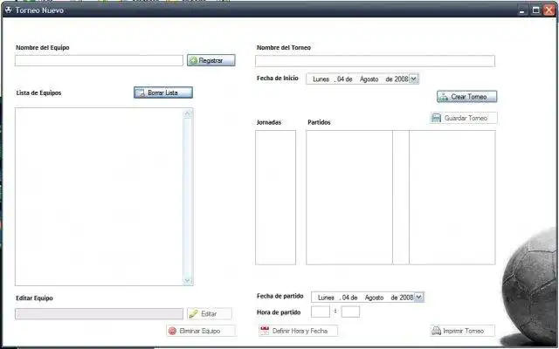Click the Crear Torneo bracket icon
The height and width of the screenshot is (349, 559).
[x=444, y=97]
